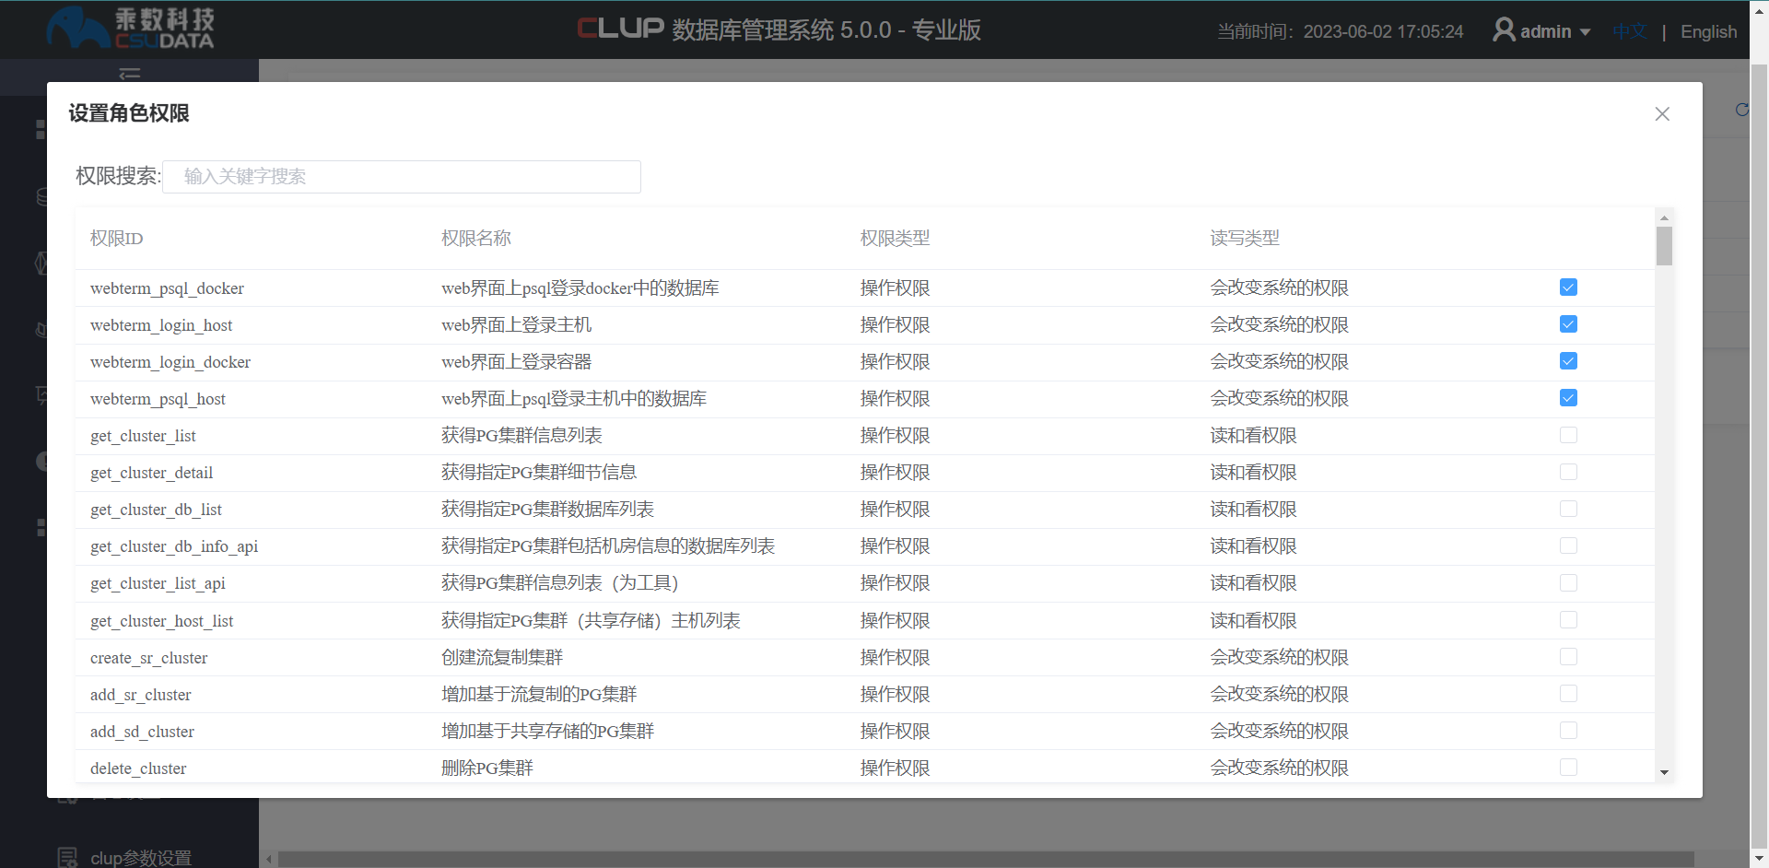1769x868 pixels.
Task: Click the 权限搜索 keyword input field
Action: coord(401,176)
